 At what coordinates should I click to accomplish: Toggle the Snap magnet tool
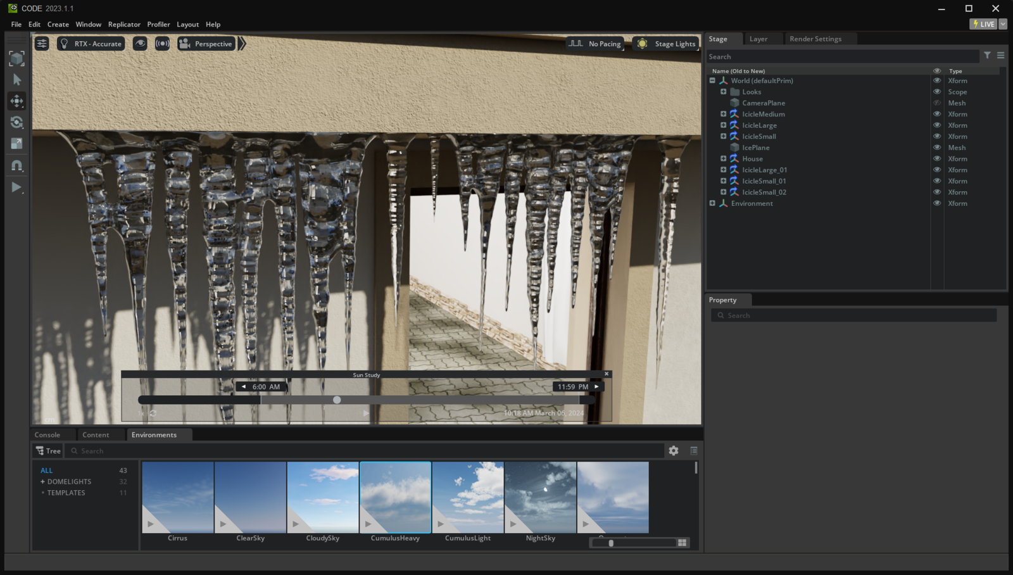17,165
